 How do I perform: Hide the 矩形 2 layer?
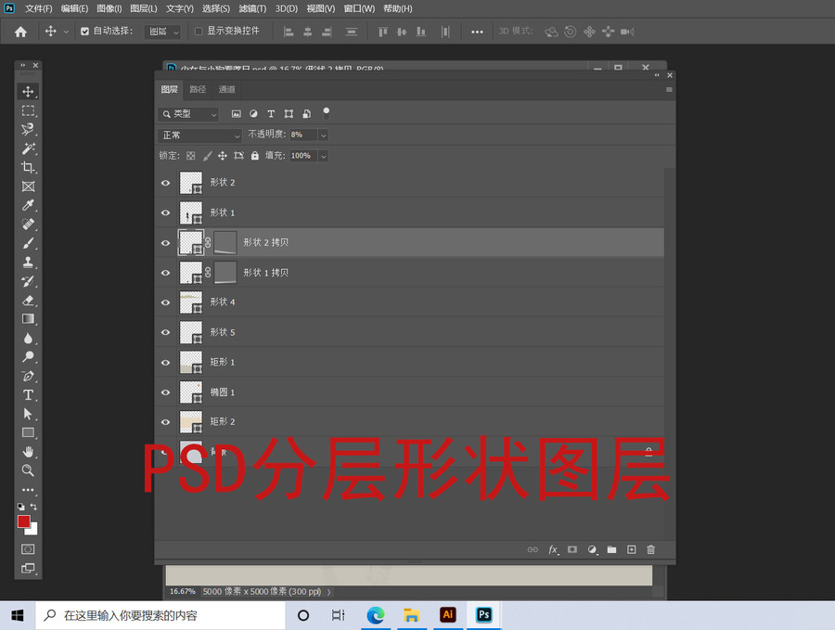(166, 422)
